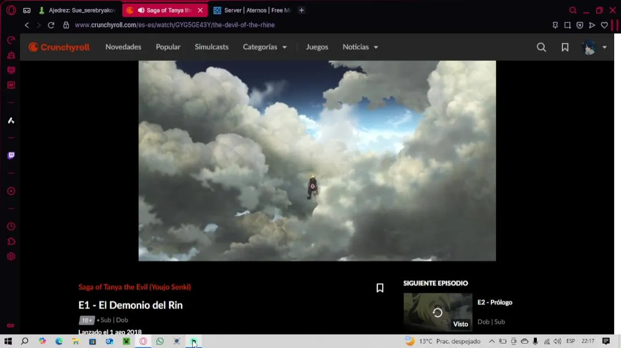Viewport: 621px width, 348px height.
Task: Close the Saga of Tanya tab
Action: [200, 10]
